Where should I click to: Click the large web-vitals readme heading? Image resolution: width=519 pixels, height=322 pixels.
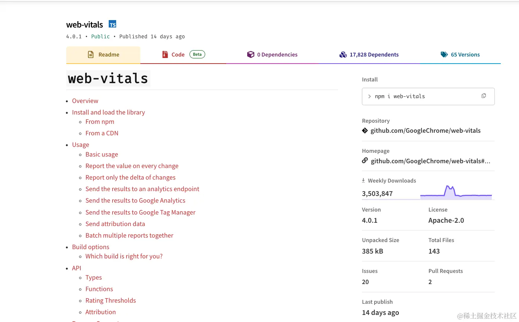(x=108, y=78)
